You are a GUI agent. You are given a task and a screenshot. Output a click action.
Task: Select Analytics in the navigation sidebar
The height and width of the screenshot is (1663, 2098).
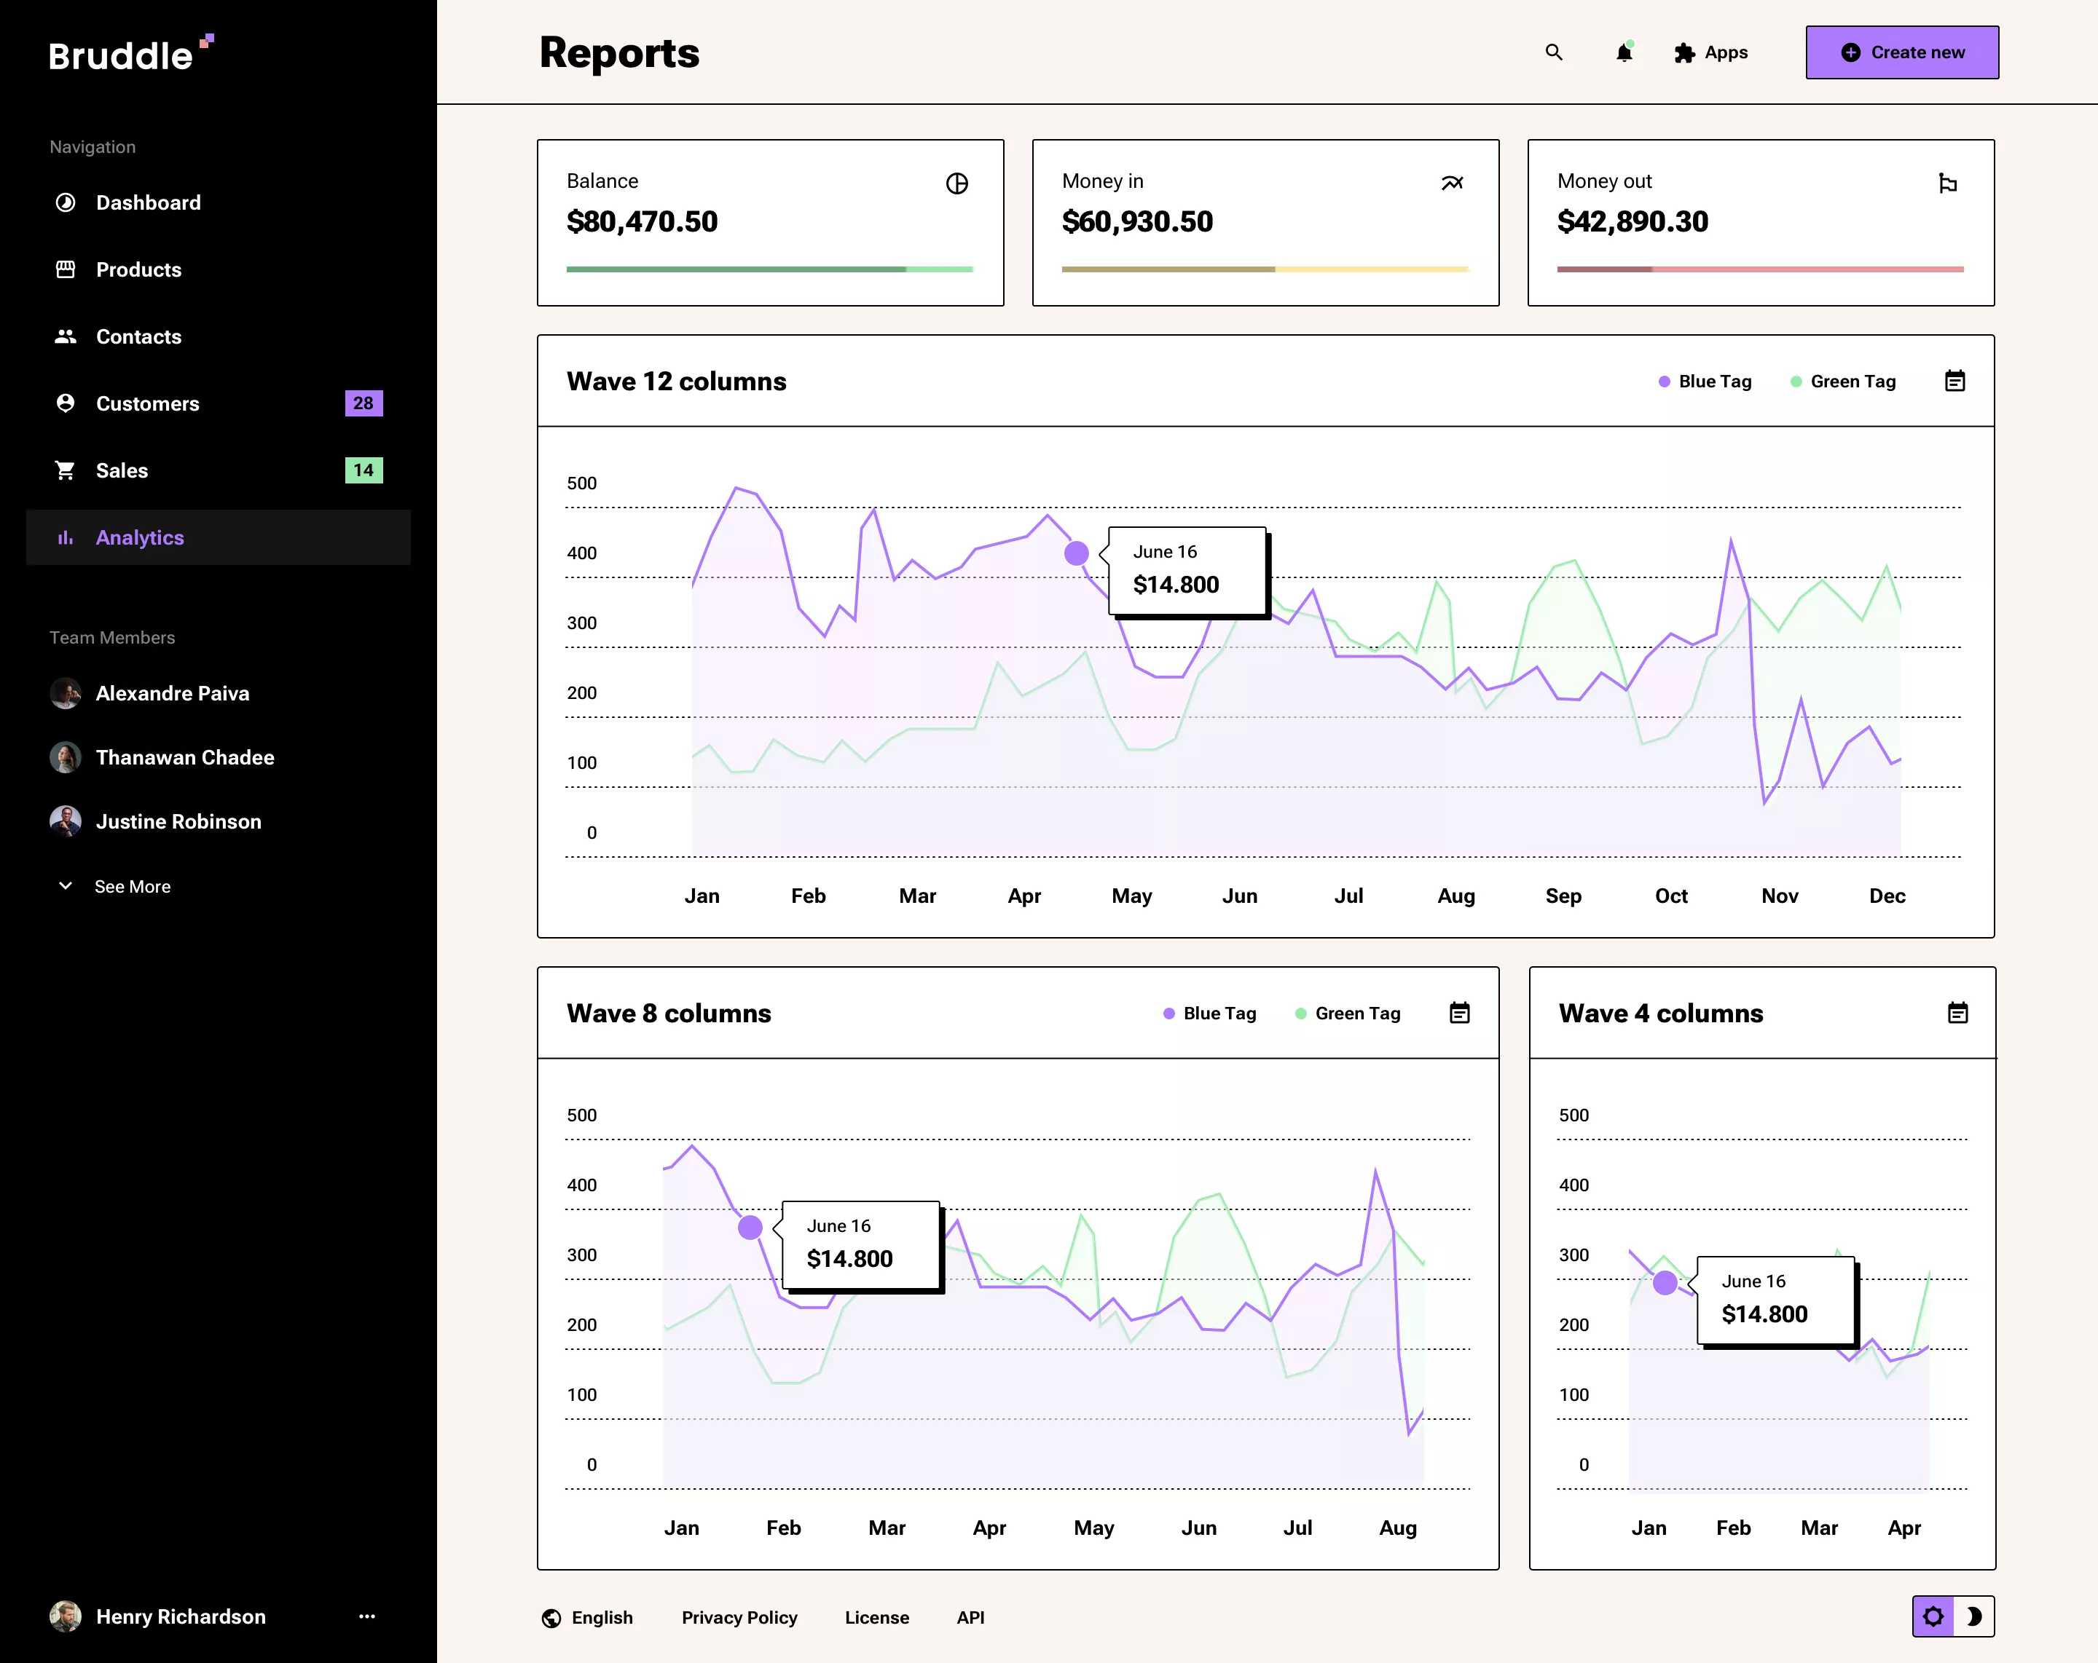click(x=140, y=537)
